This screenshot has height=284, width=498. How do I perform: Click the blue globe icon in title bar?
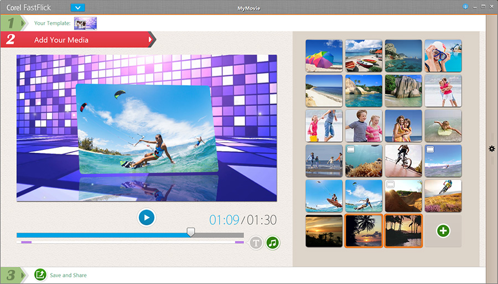[465, 7]
